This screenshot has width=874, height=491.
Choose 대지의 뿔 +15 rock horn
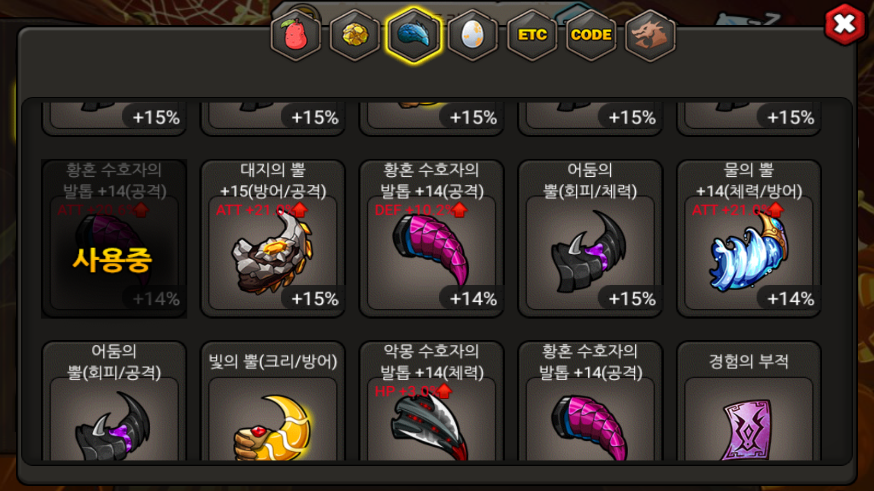pos(273,238)
